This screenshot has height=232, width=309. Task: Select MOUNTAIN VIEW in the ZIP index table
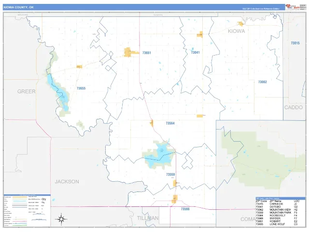[x=280, y=210]
